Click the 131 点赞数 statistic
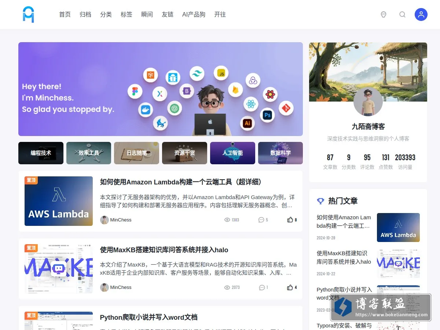The height and width of the screenshot is (330, 440). (x=386, y=162)
